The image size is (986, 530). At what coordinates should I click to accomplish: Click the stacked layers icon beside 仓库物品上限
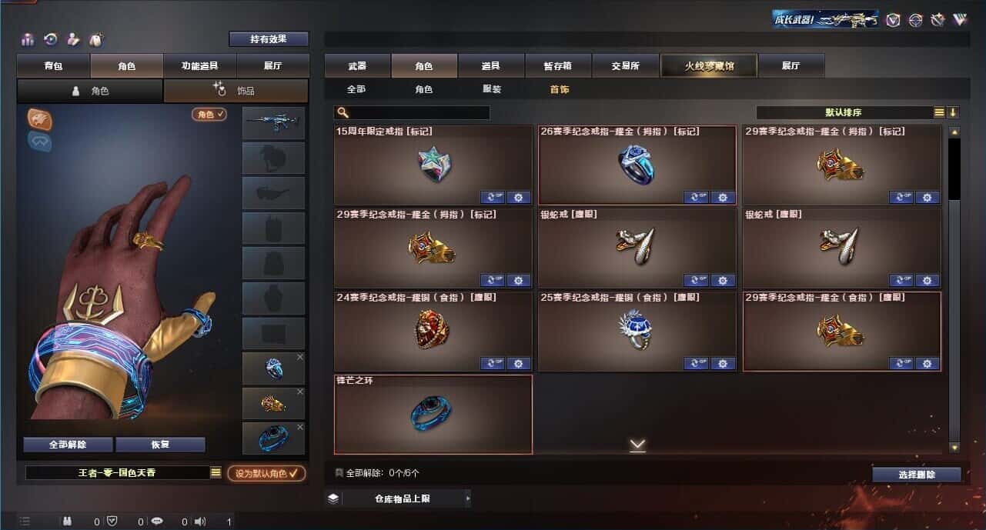[x=333, y=498]
